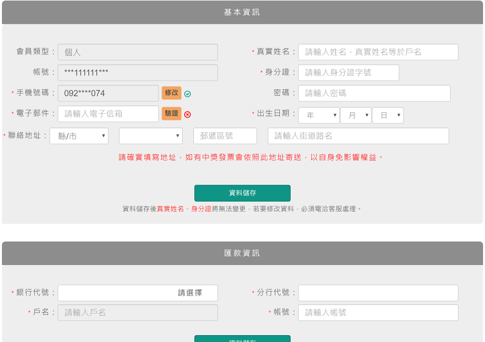Image resolution: width=485 pixels, height=342 pixels.
Task: Click the 真實姓名 input field
Action: pyautogui.click(x=378, y=52)
